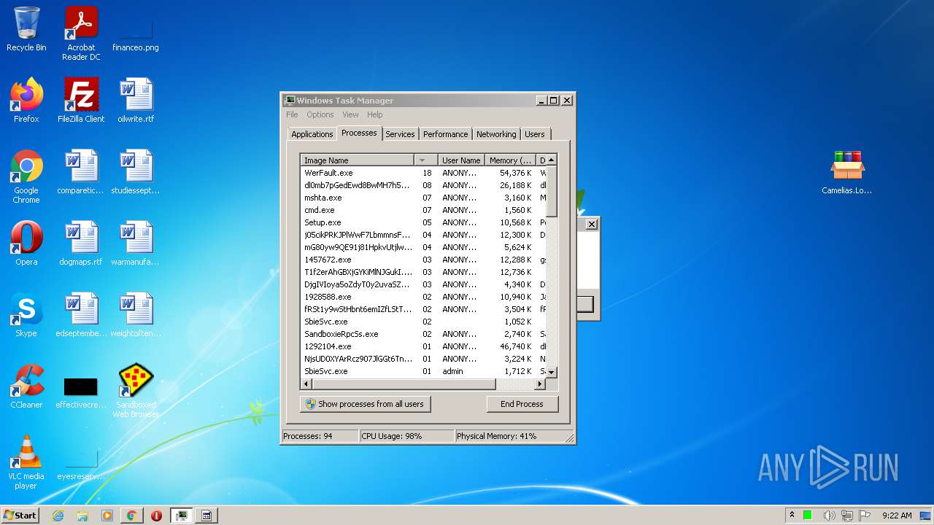Select the 1457672.exe process row
This screenshot has height=525, width=934.
point(423,260)
